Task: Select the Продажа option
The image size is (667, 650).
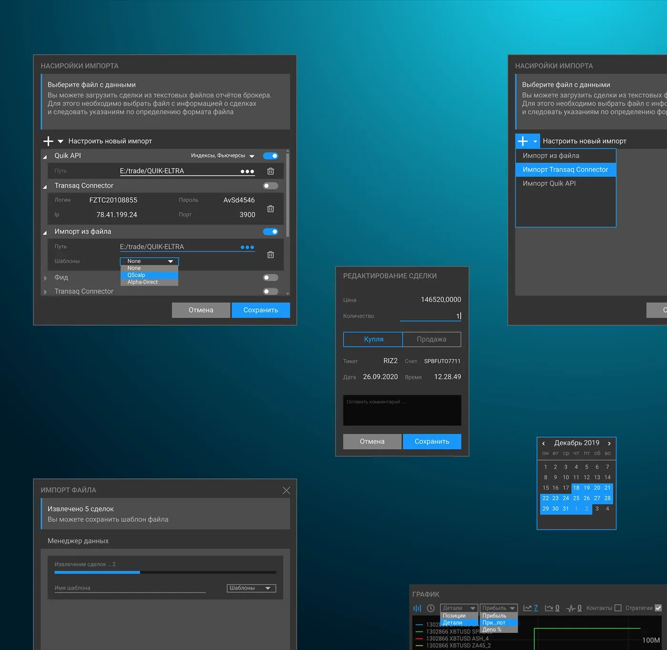Action: (432, 340)
